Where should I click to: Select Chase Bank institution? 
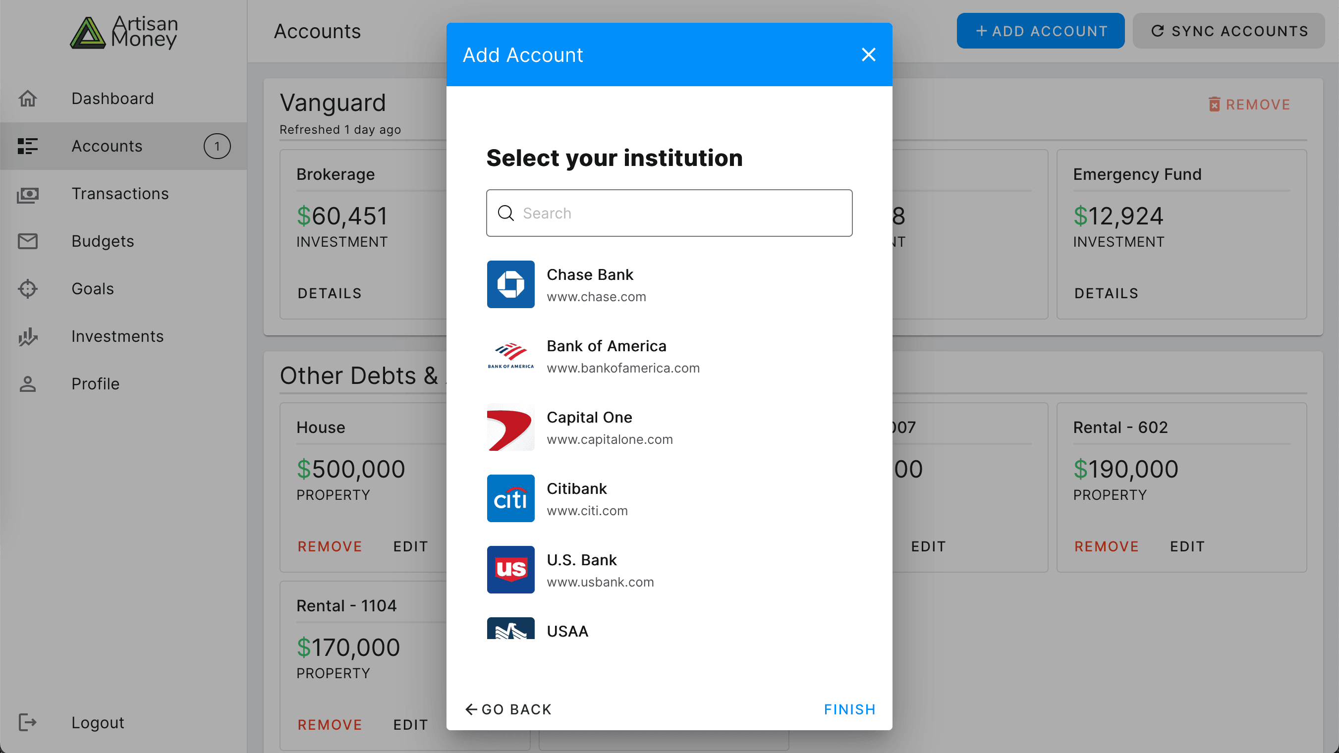click(x=669, y=284)
